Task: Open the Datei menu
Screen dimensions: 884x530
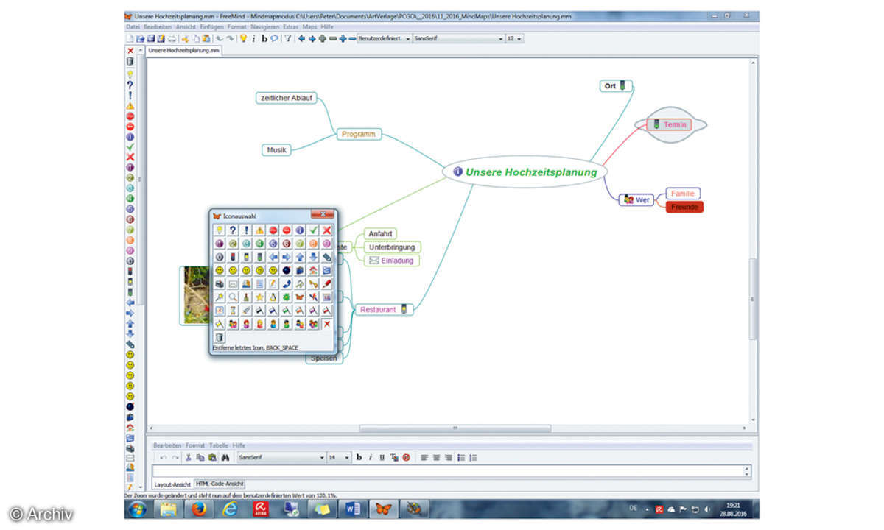Action: [133, 26]
